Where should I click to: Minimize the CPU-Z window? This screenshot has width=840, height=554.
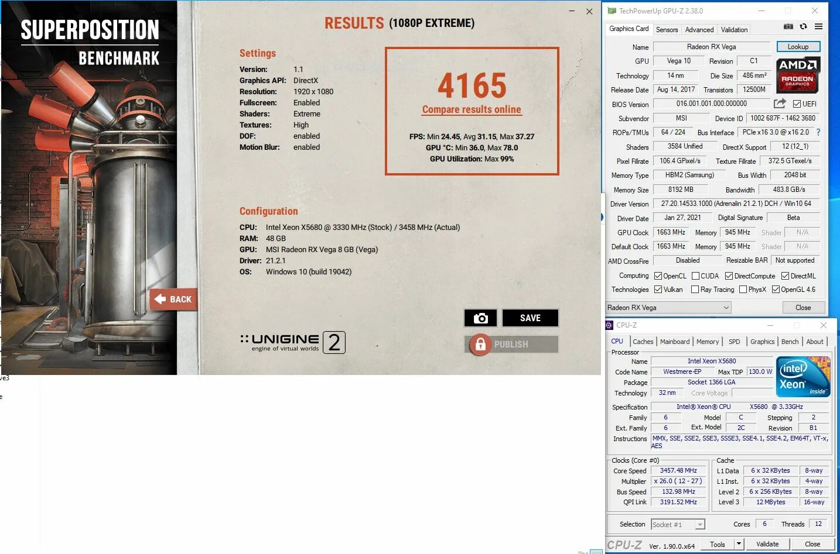click(770, 325)
